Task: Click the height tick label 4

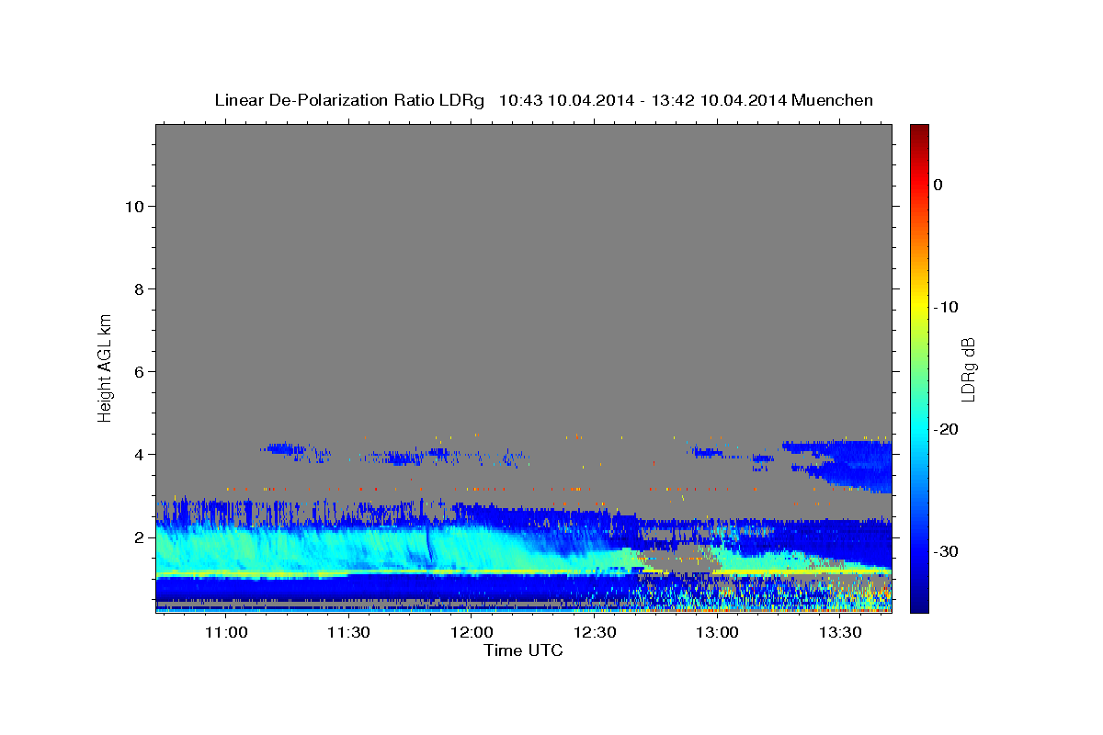Action: [x=140, y=454]
